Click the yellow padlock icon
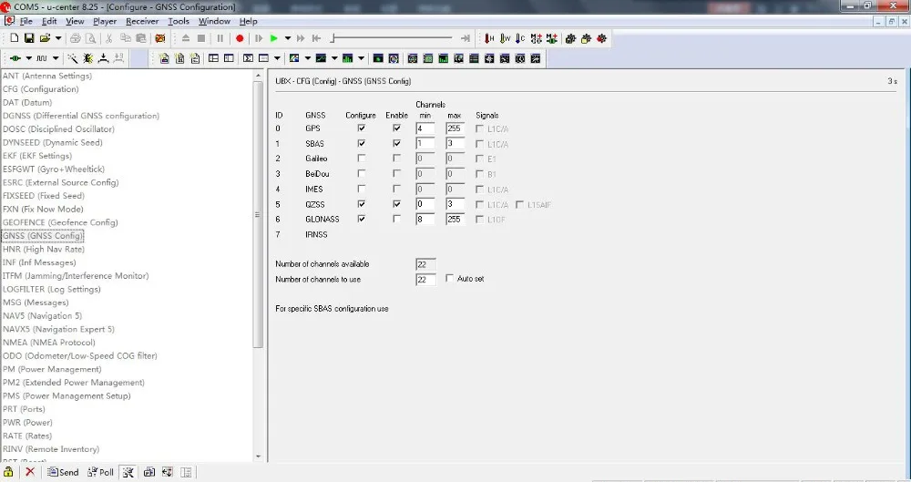This screenshot has width=911, height=482. tap(8, 472)
